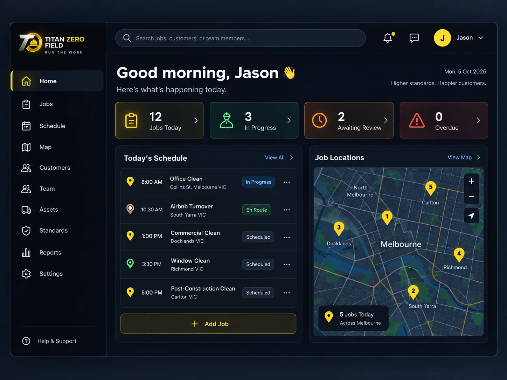Open the notifications bell
This screenshot has width=507, height=380.
[388, 38]
